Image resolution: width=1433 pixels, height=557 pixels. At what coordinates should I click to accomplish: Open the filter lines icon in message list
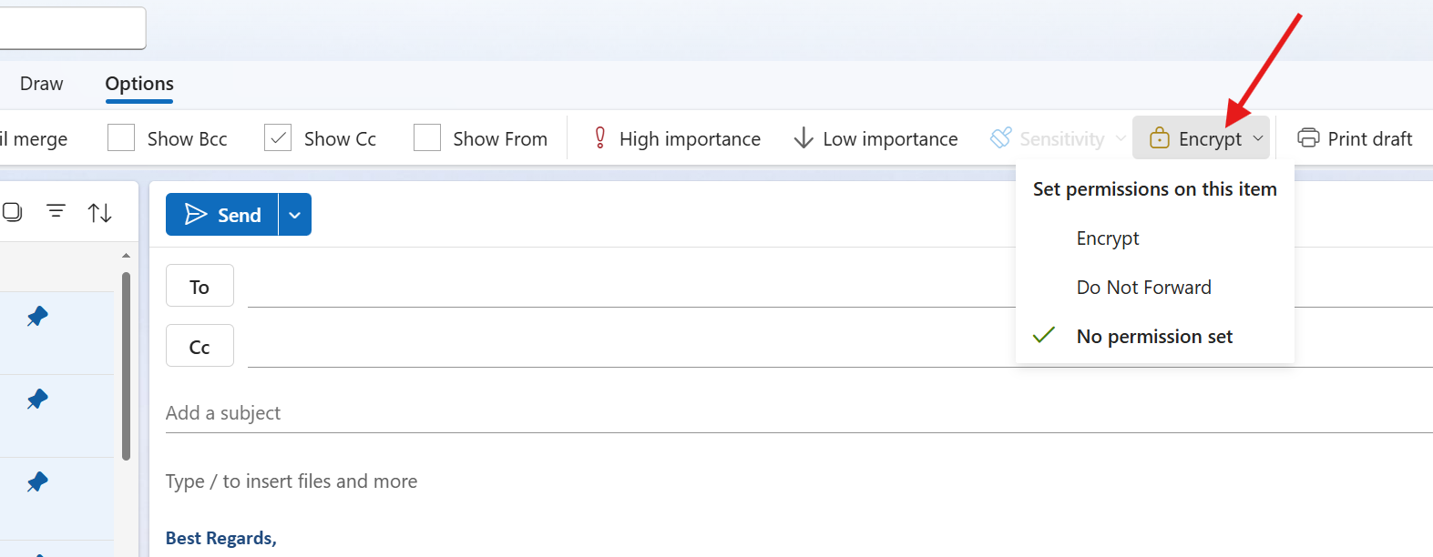(x=56, y=211)
